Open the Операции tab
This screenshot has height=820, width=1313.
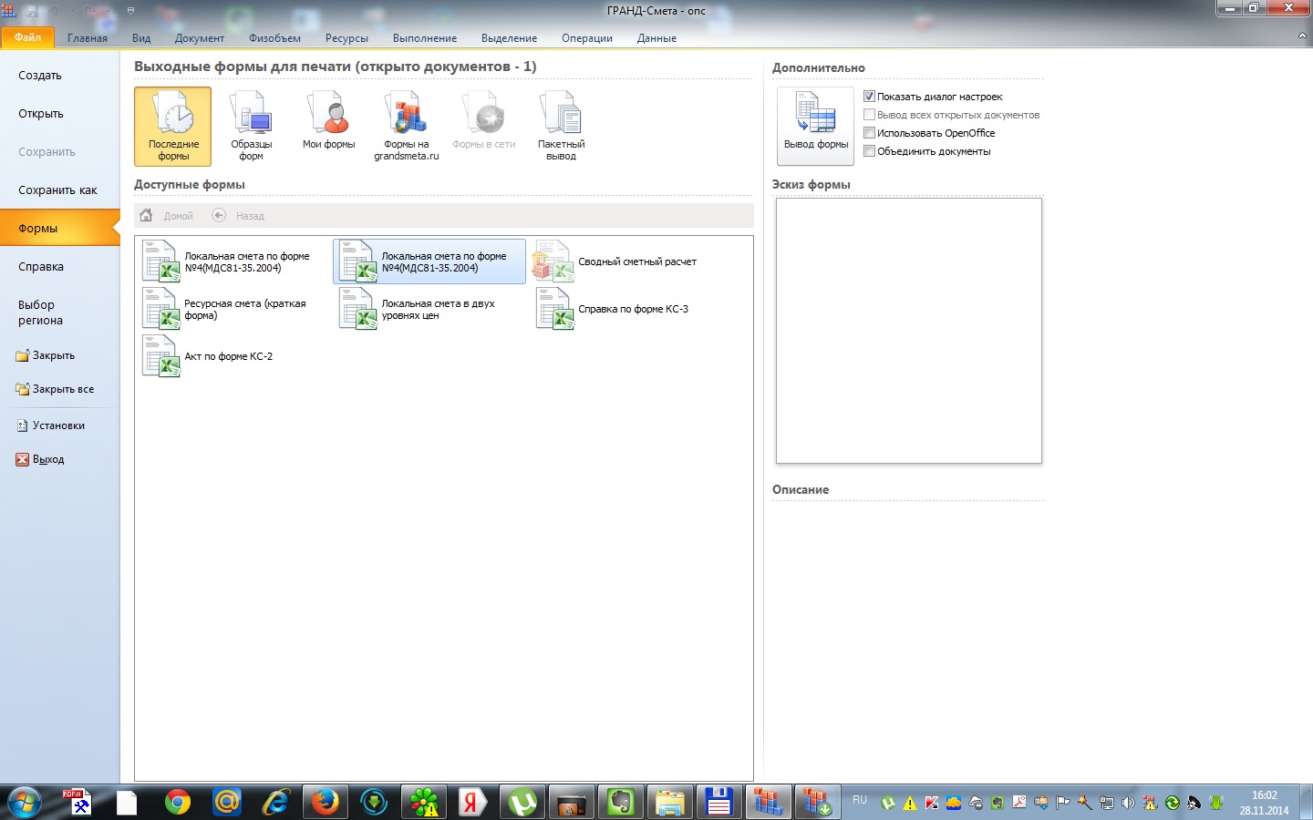587,38
